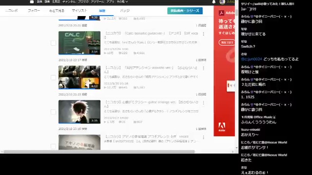The image size is (312, 175).
Task: Open three-dot menu for アヤノの幸福理論 video
Action: 203,137
